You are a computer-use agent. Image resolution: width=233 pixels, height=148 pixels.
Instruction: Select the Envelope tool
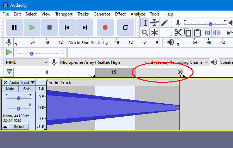tap(155, 23)
